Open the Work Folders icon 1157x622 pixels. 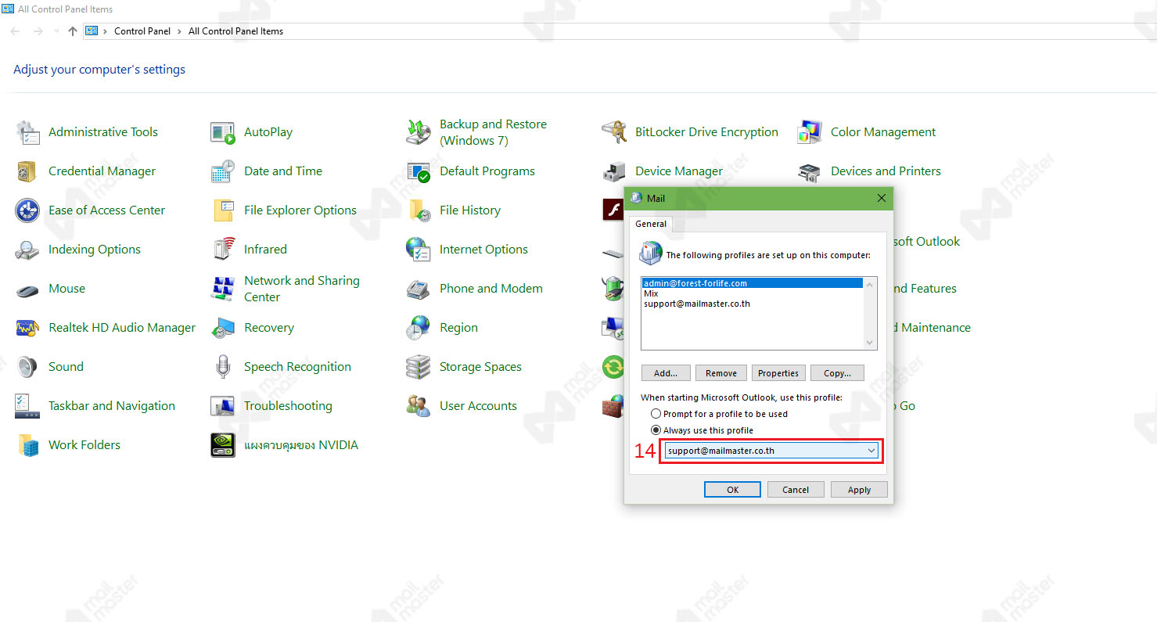(x=27, y=445)
